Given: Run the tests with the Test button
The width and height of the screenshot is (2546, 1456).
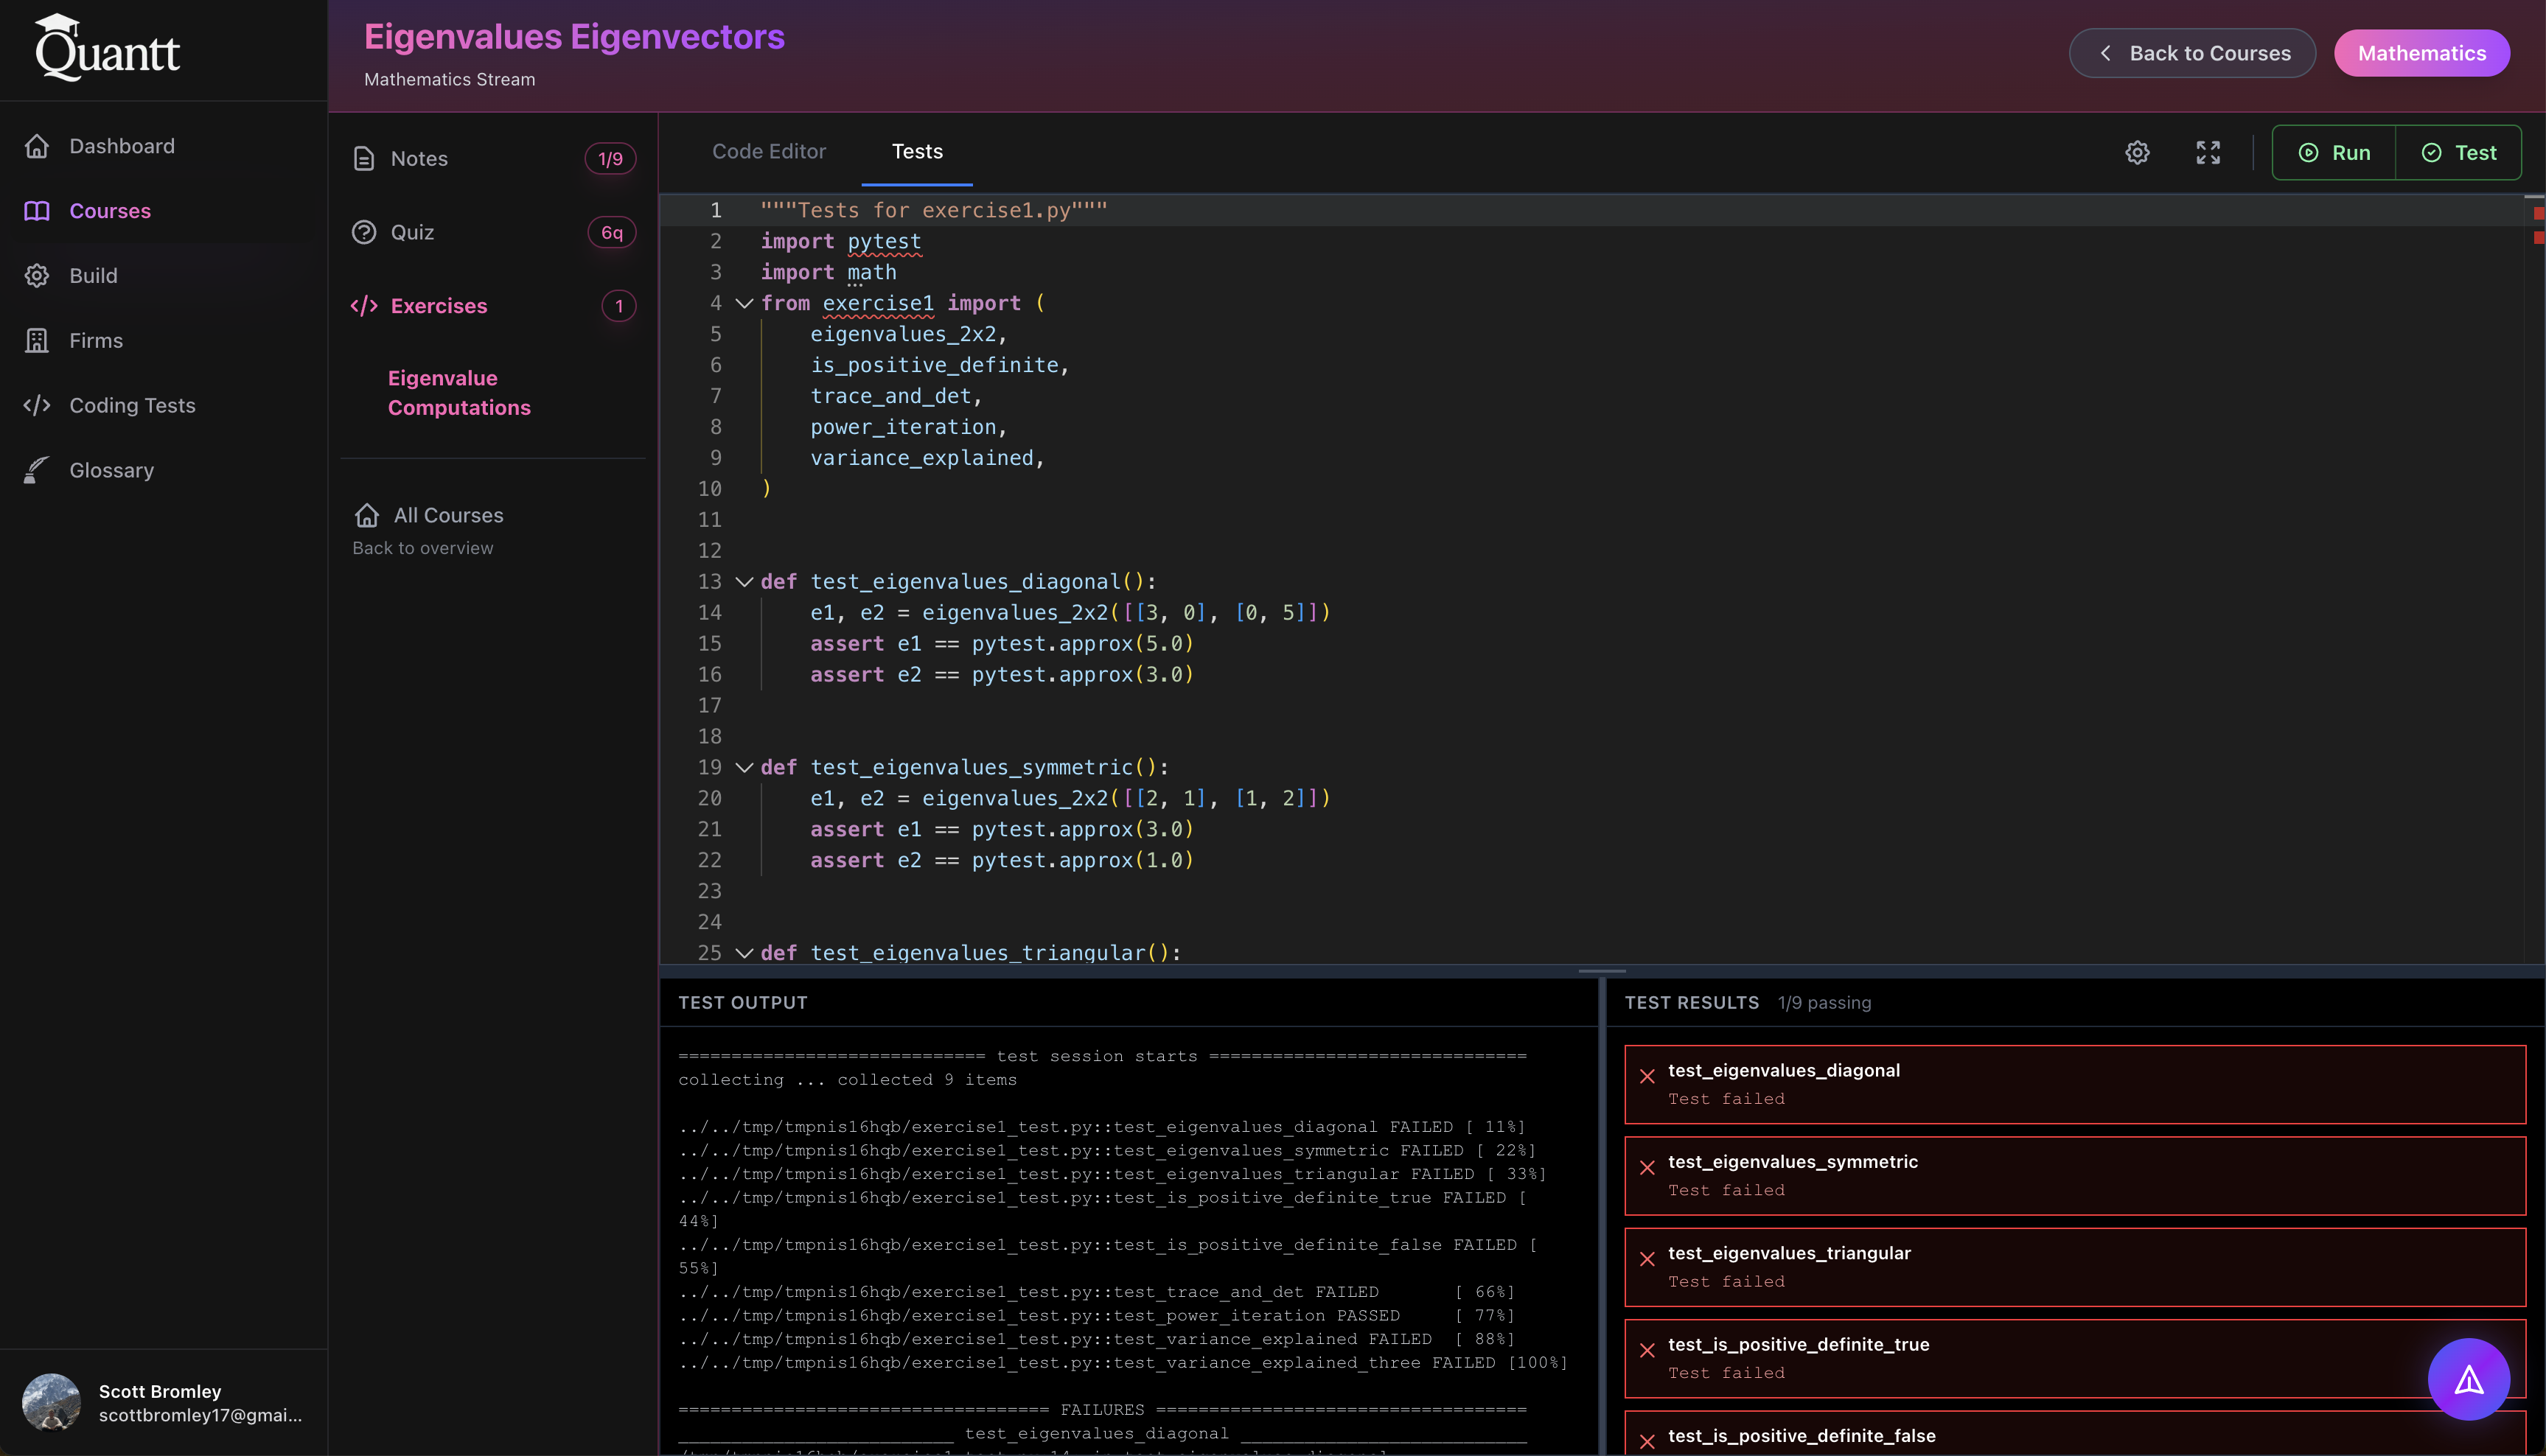Looking at the screenshot, I should pyautogui.click(x=2460, y=152).
